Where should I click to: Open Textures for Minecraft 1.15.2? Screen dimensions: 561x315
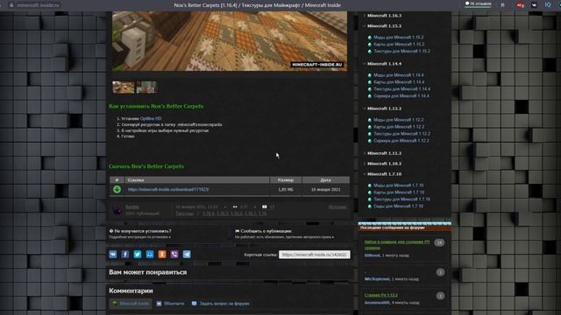pos(401,51)
